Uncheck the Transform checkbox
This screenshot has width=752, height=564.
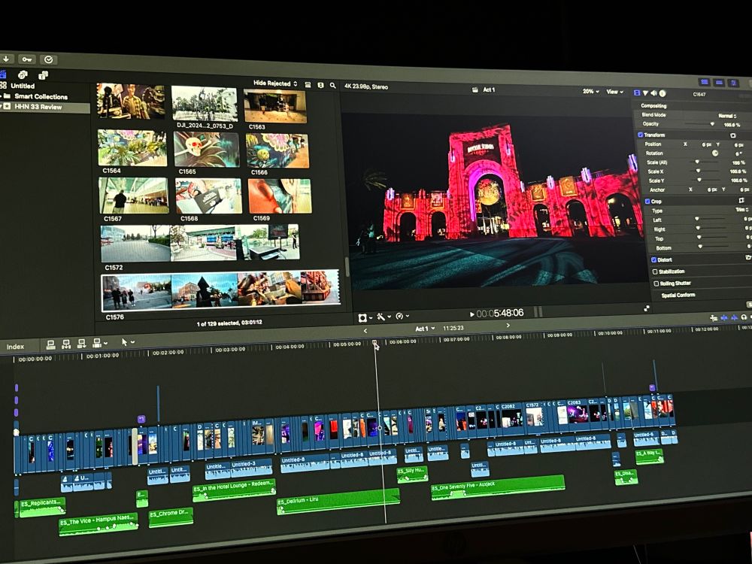pos(640,135)
